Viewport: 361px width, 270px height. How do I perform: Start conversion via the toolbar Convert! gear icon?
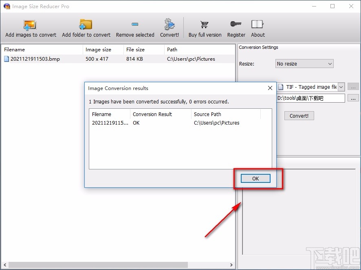pos(169,24)
